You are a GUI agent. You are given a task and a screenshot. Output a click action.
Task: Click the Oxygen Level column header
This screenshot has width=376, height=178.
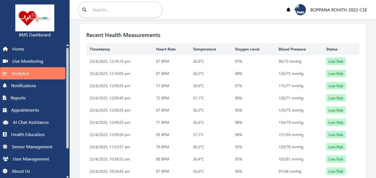pyautogui.click(x=247, y=49)
